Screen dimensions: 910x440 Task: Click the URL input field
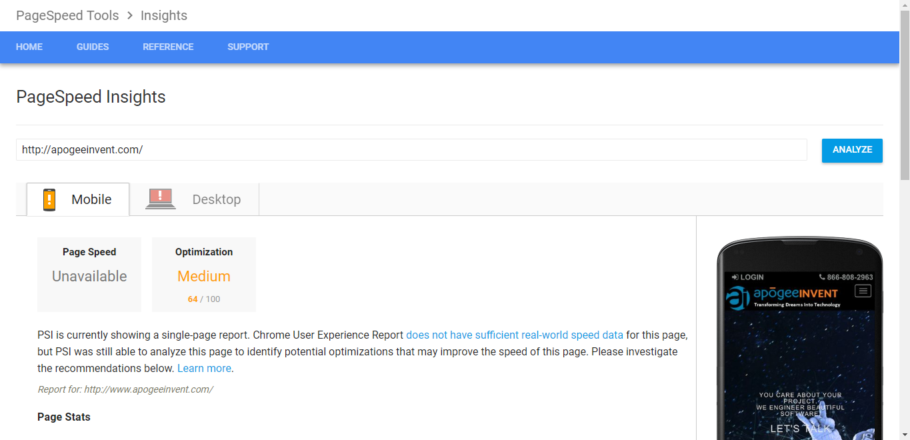coord(411,150)
